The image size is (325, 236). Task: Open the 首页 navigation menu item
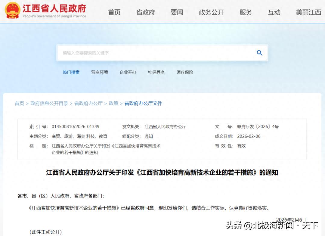point(114,12)
